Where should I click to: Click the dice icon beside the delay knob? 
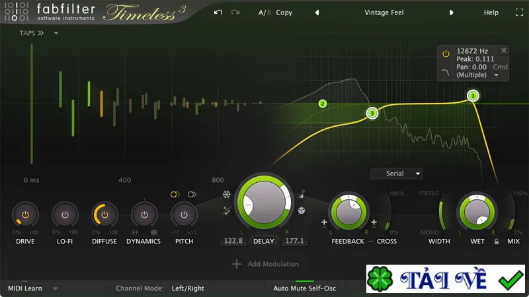tap(302, 211)
